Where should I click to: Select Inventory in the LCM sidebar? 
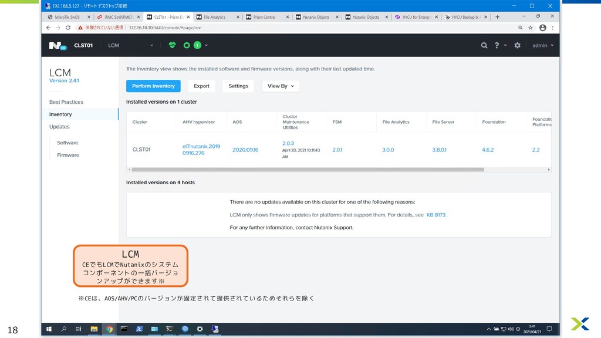coord(60,114)
